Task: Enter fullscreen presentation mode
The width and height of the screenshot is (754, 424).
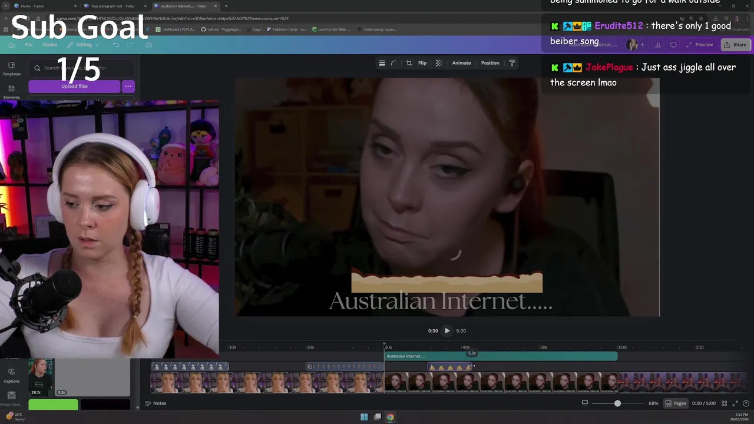Action: pyautogui.click(x=735, y=403)
